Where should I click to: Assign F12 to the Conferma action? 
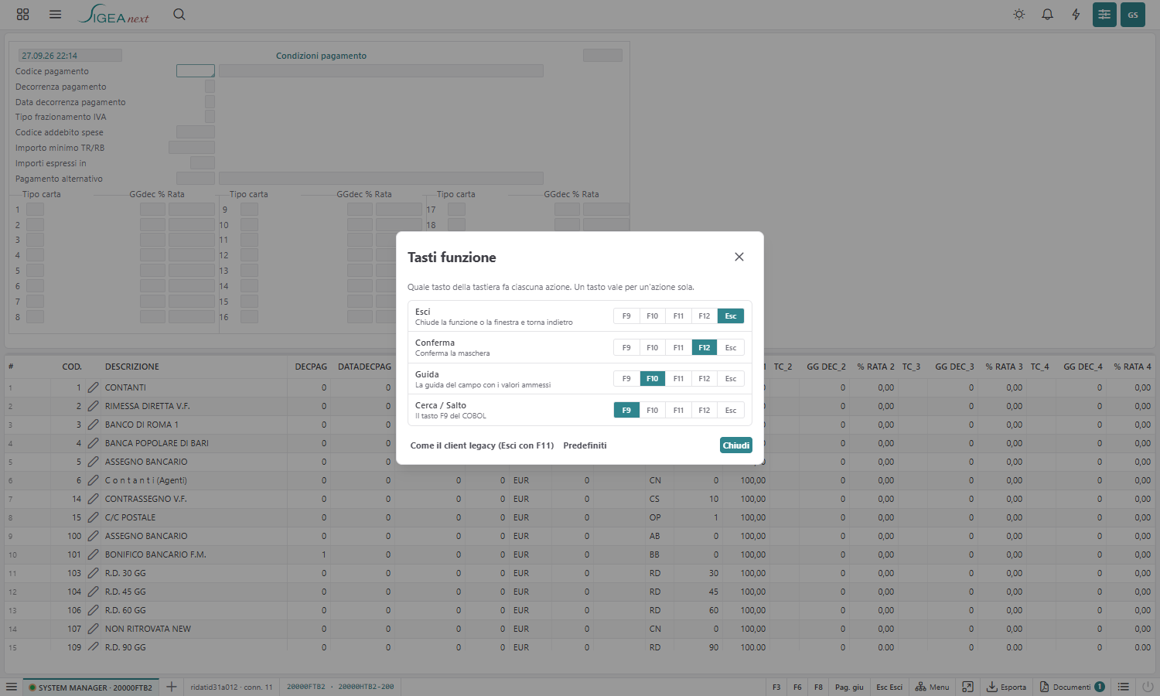(x=705, y=348)
